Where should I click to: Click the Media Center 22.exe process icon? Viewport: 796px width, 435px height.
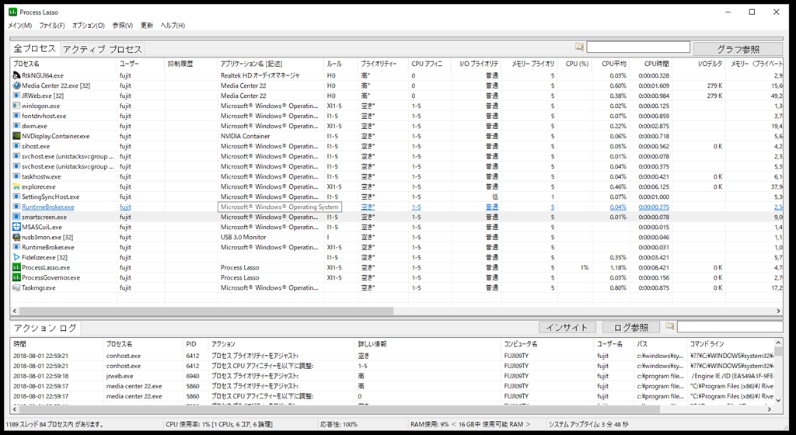pos(16,85)
